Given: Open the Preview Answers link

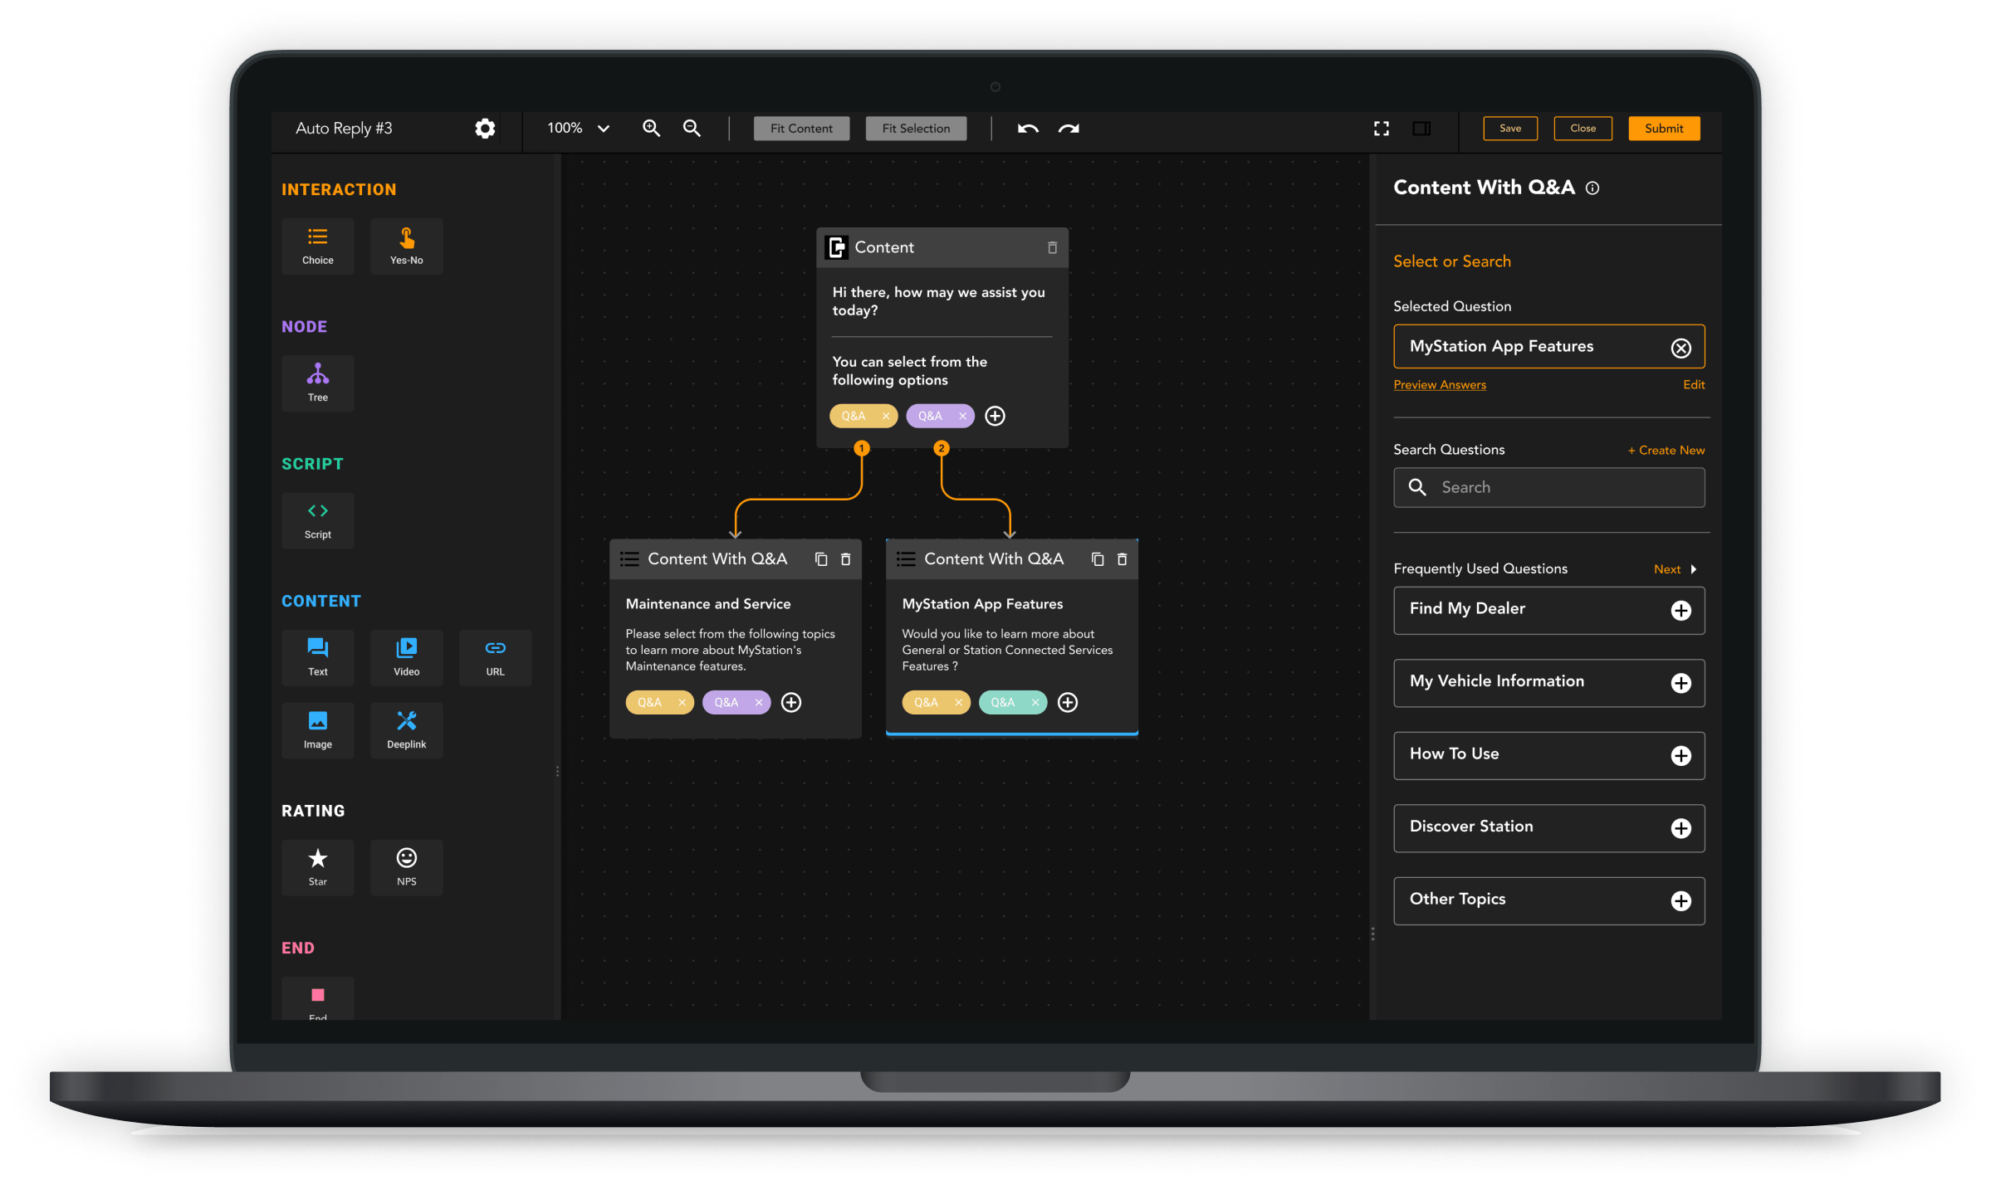Looking at the screenshot, I should 1440,384.
